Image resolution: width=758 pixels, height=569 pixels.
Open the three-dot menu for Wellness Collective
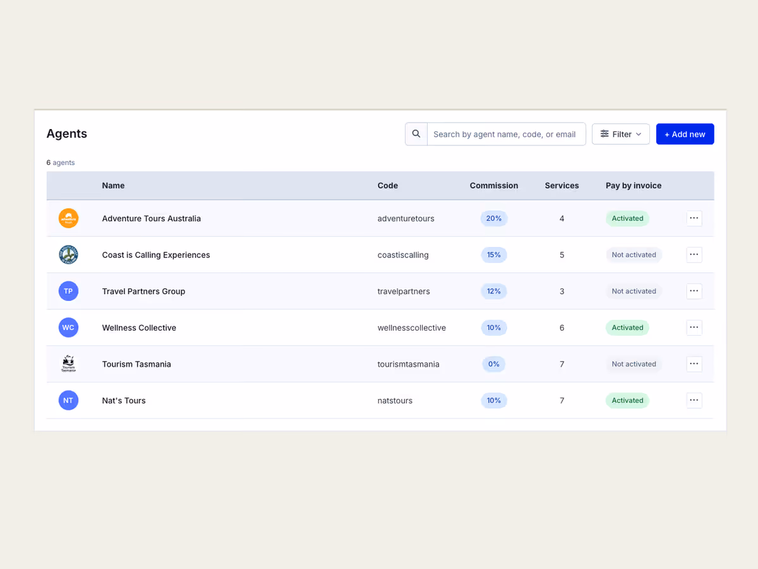[694, 327]
